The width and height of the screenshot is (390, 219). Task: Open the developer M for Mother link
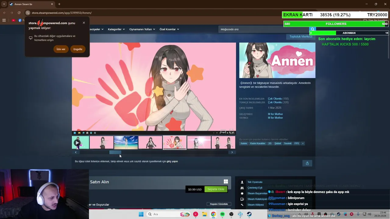click(275, 114)
